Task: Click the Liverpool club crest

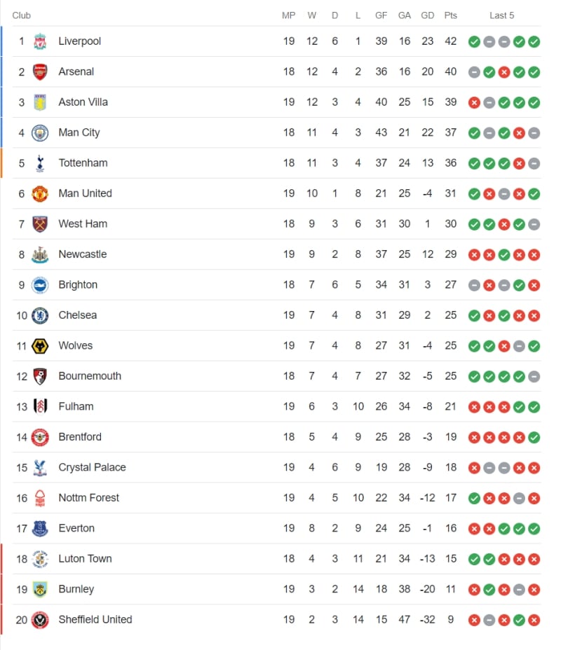Action: (40, 41)
